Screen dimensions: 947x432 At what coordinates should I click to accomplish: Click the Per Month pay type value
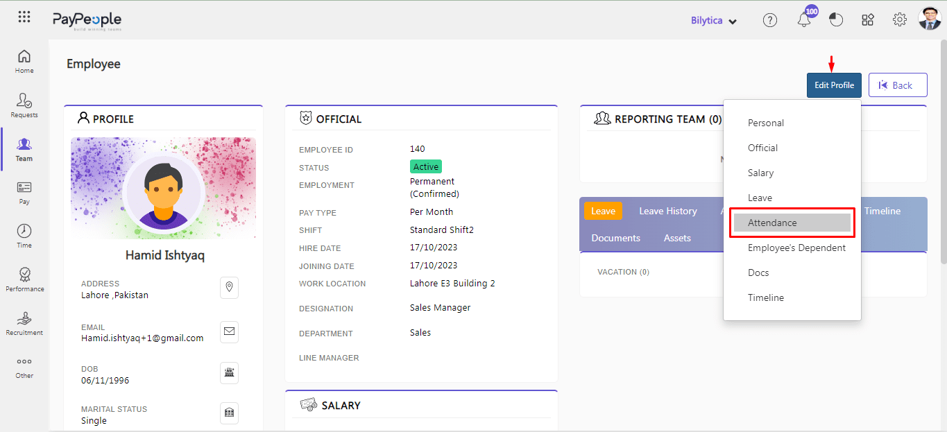tap(432, 211)
